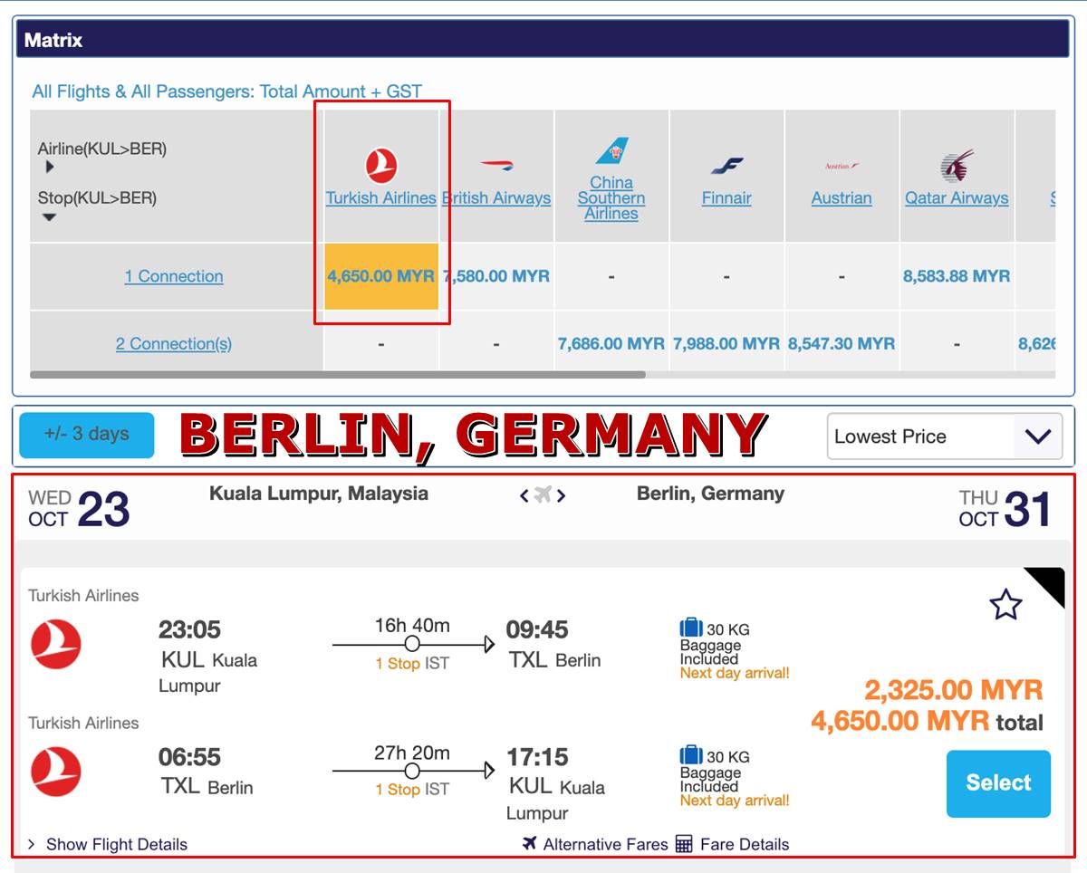Click baggage suitcase icon on the outbound flight
The height and width of the screenshot is (873, 1087).
point(691,628)
